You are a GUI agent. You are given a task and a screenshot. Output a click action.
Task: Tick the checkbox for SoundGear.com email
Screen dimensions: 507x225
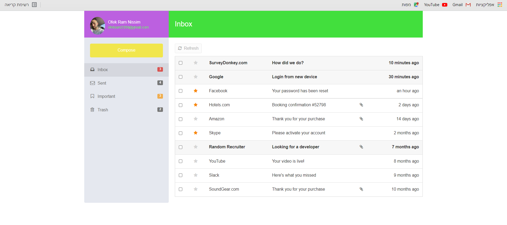click(181, 189)
